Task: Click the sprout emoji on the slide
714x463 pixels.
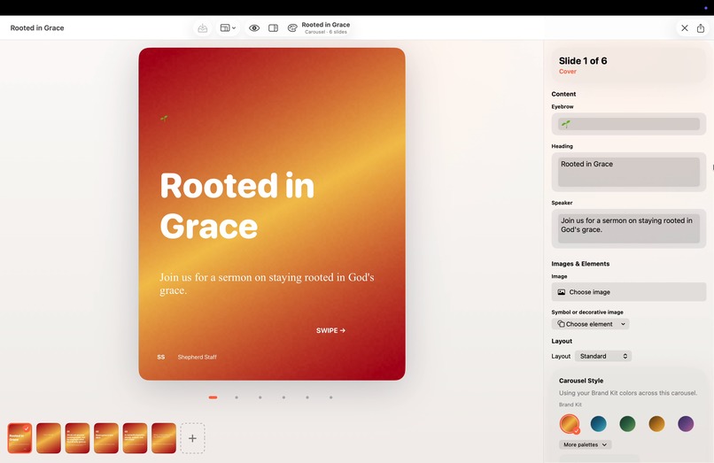Action: [164, 119]
